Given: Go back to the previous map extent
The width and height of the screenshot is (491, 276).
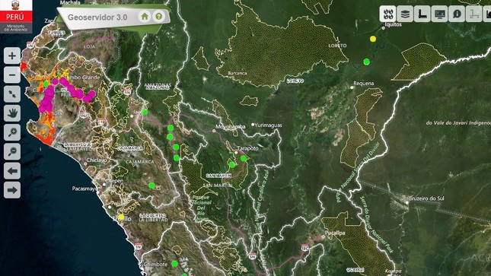Looking at the screenshot, I should [x=12, y=171].
